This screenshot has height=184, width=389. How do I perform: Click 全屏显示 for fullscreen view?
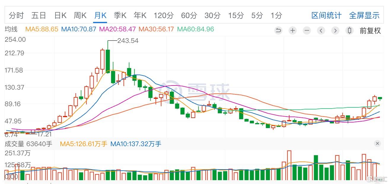(364, 16)
